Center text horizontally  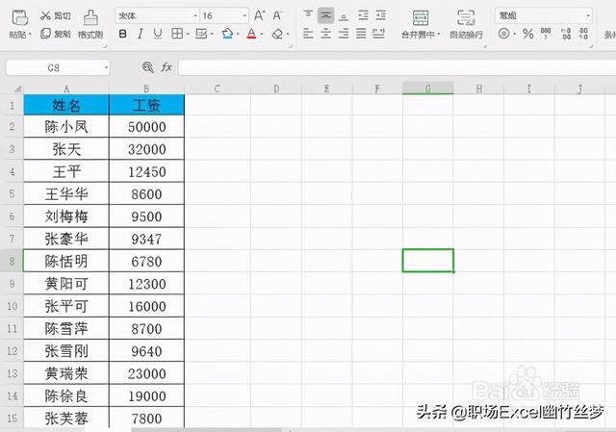point(325,34)
